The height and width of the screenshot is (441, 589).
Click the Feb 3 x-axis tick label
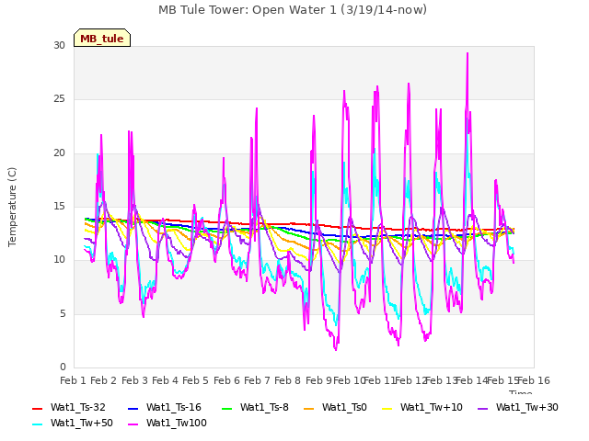[x=134, y=380]
